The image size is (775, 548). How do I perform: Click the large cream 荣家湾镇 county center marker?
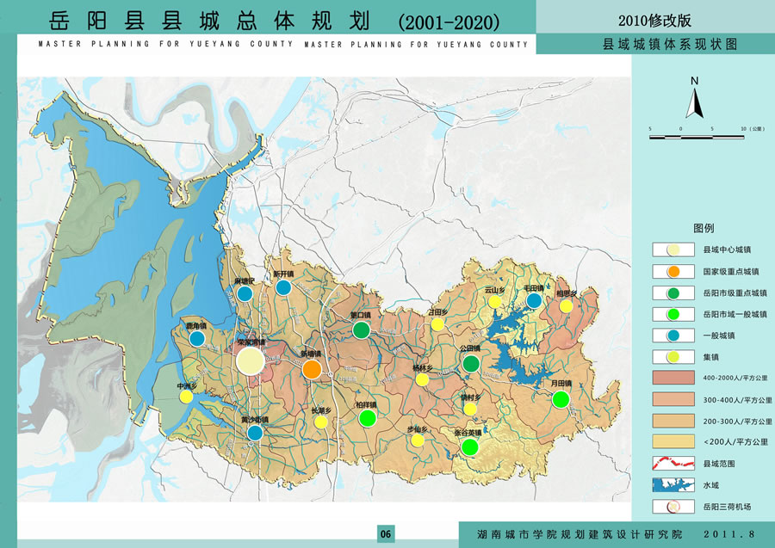click(x=251, y=360)
